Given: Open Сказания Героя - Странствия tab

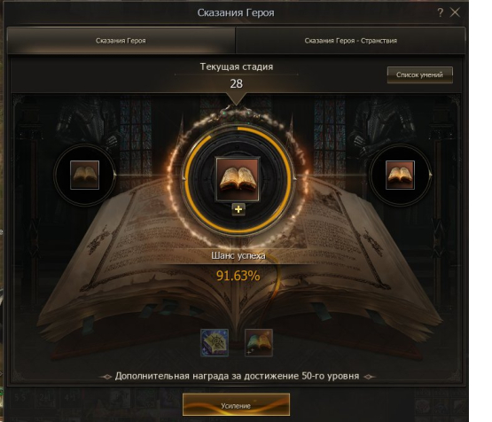Looking at the screenshot, I should 350,41.
